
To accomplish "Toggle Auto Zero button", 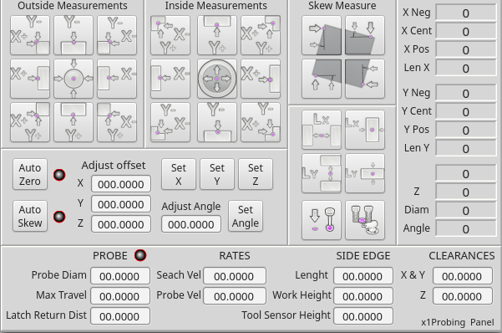I will 30,174.
